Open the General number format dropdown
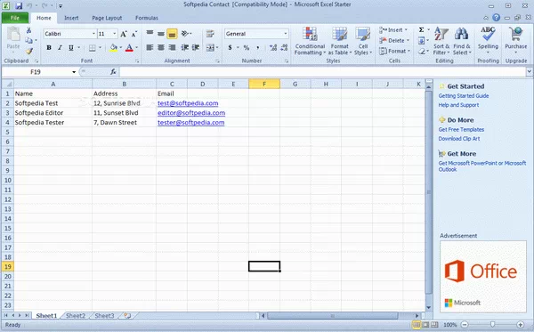 point(286,34)
